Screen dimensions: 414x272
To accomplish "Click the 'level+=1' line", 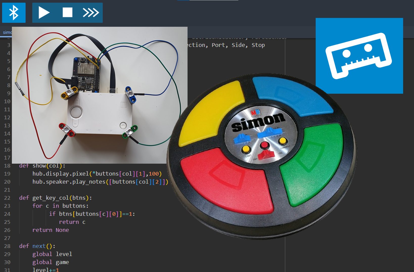I will click(x=45, y=270).
